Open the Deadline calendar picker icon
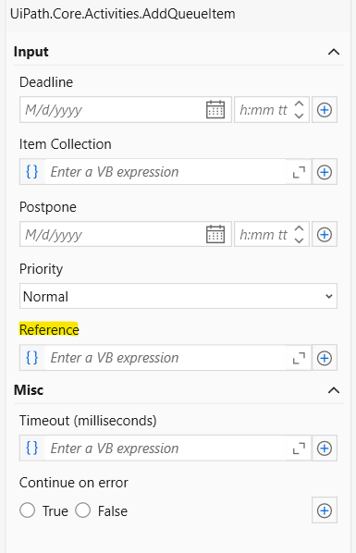 coord(215,110)
